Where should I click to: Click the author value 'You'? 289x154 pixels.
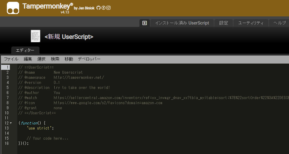click(x=57, y=93)
